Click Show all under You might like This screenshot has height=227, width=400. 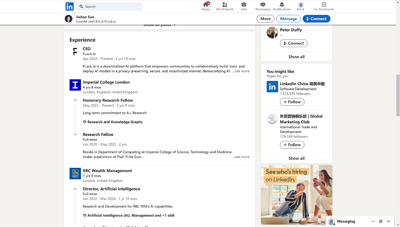296,158
